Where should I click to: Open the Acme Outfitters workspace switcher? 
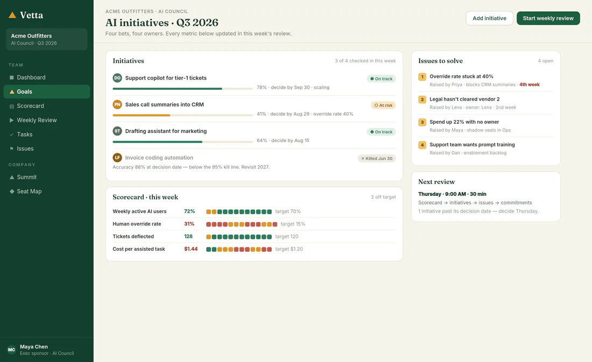(x=47, y=39)
